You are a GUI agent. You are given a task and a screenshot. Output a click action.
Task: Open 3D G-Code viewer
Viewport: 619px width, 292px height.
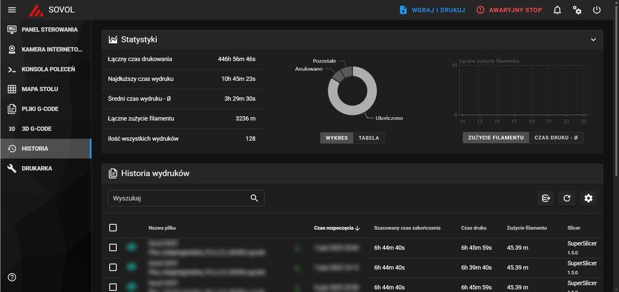pos(45,128)
